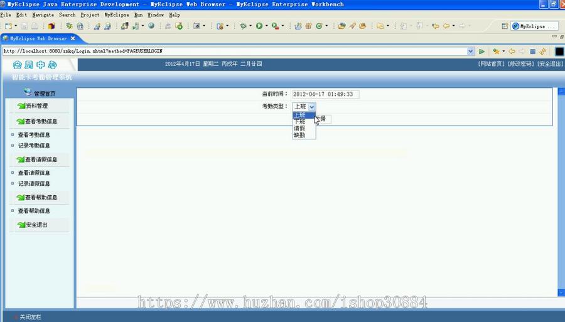Click the browser Refresh icon

click(x=543, y=51)
